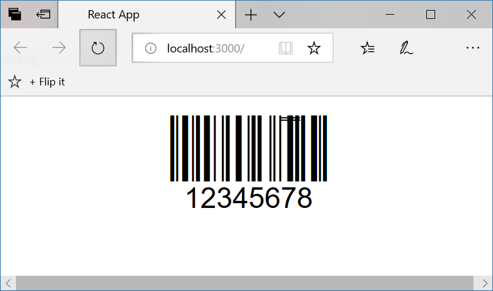Click the barcode image
Viewport: 493px width, 291px height.
(249, 148)
